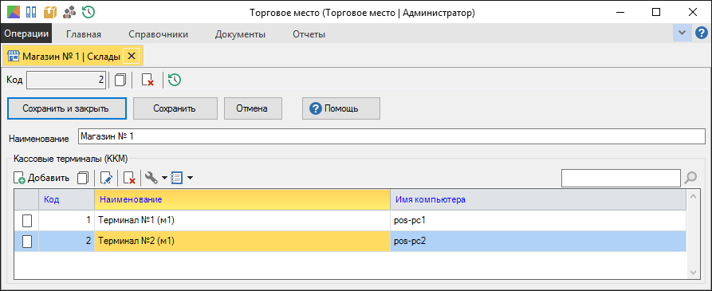Close the Магазин № 1 | Склады tab

coord(132,57)
